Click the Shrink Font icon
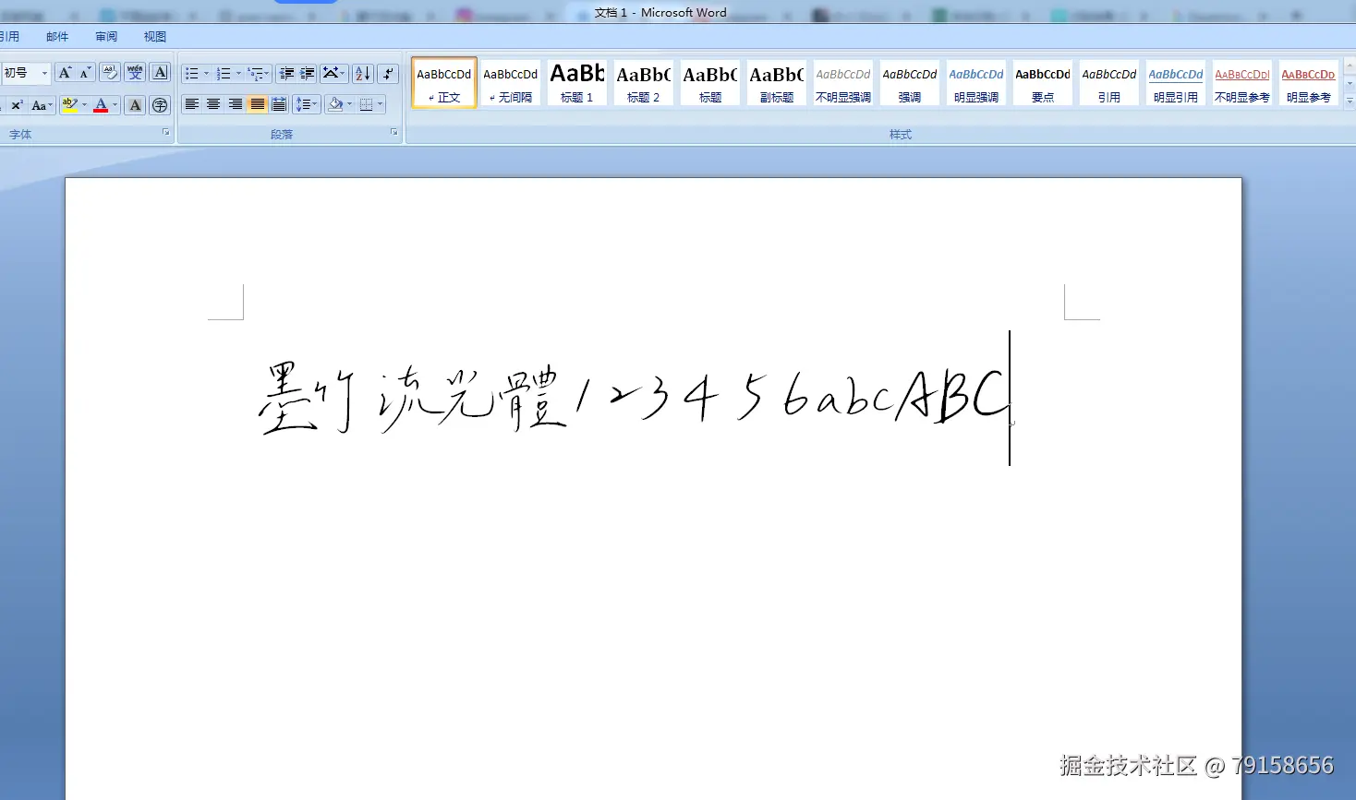This screenshot has width=1356, height=800. 85,73
